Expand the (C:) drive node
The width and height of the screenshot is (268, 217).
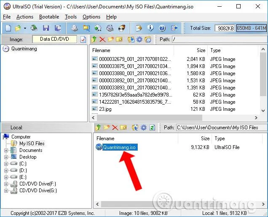click(x=6, y=164)
